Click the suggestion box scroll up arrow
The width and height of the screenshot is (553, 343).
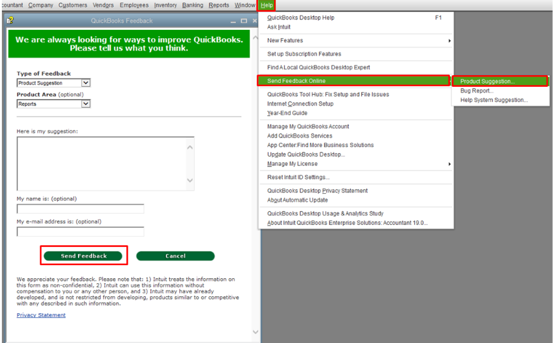[190, 147]
